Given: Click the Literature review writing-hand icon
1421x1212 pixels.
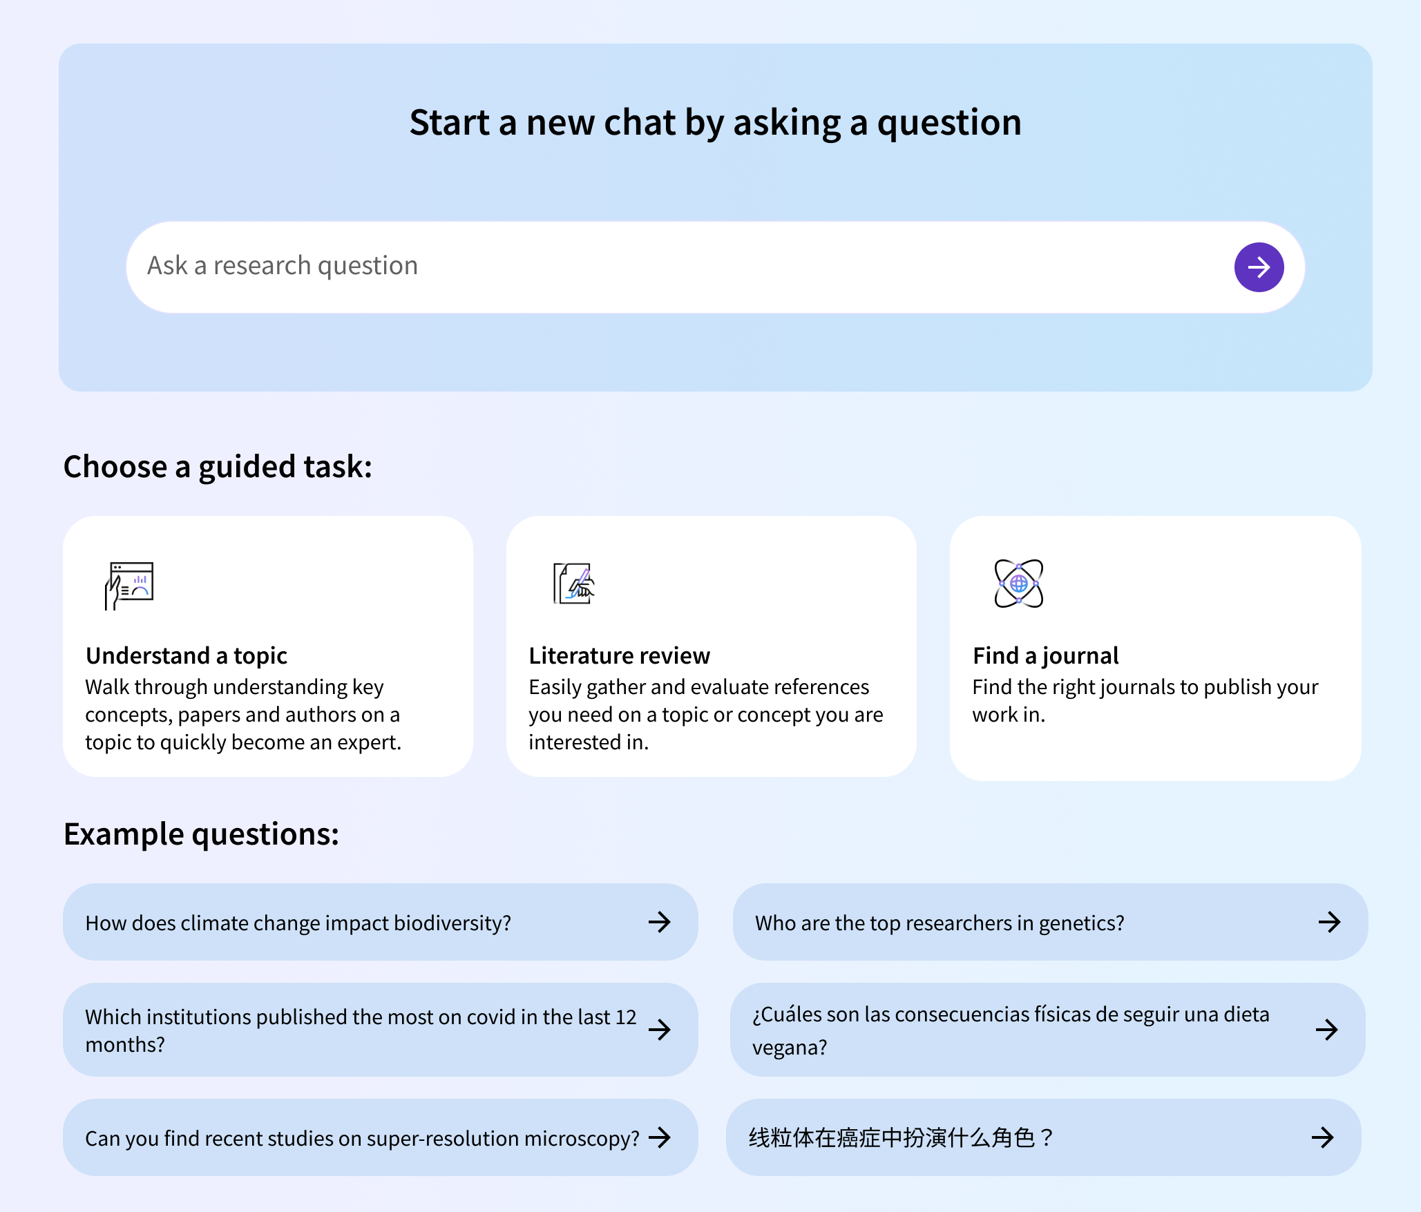Looking at the screenshot, I should click(x=573, y=586).
